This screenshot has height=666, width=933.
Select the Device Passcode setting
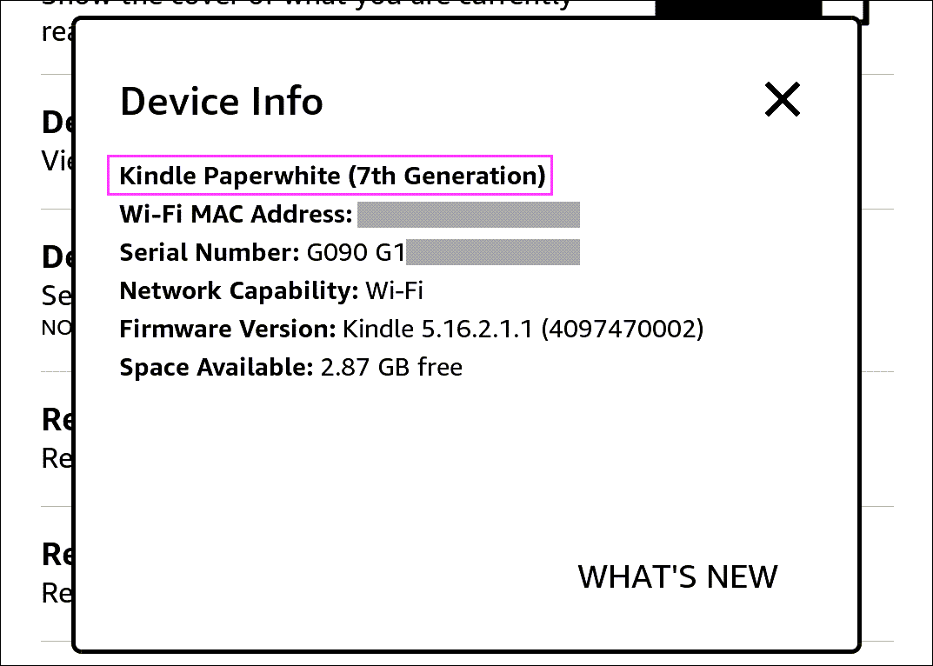52,256
